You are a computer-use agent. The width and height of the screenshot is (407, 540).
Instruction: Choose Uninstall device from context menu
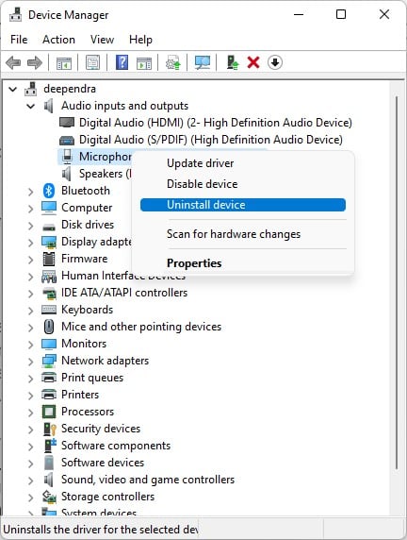[x=243, y=205]
